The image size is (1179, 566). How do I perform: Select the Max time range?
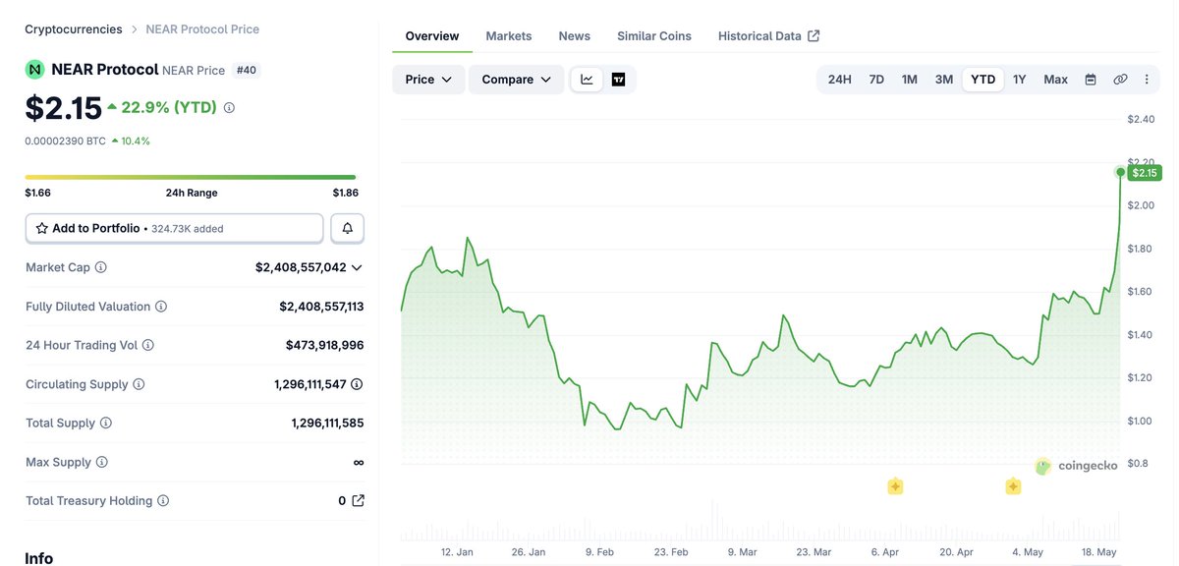1056,80
